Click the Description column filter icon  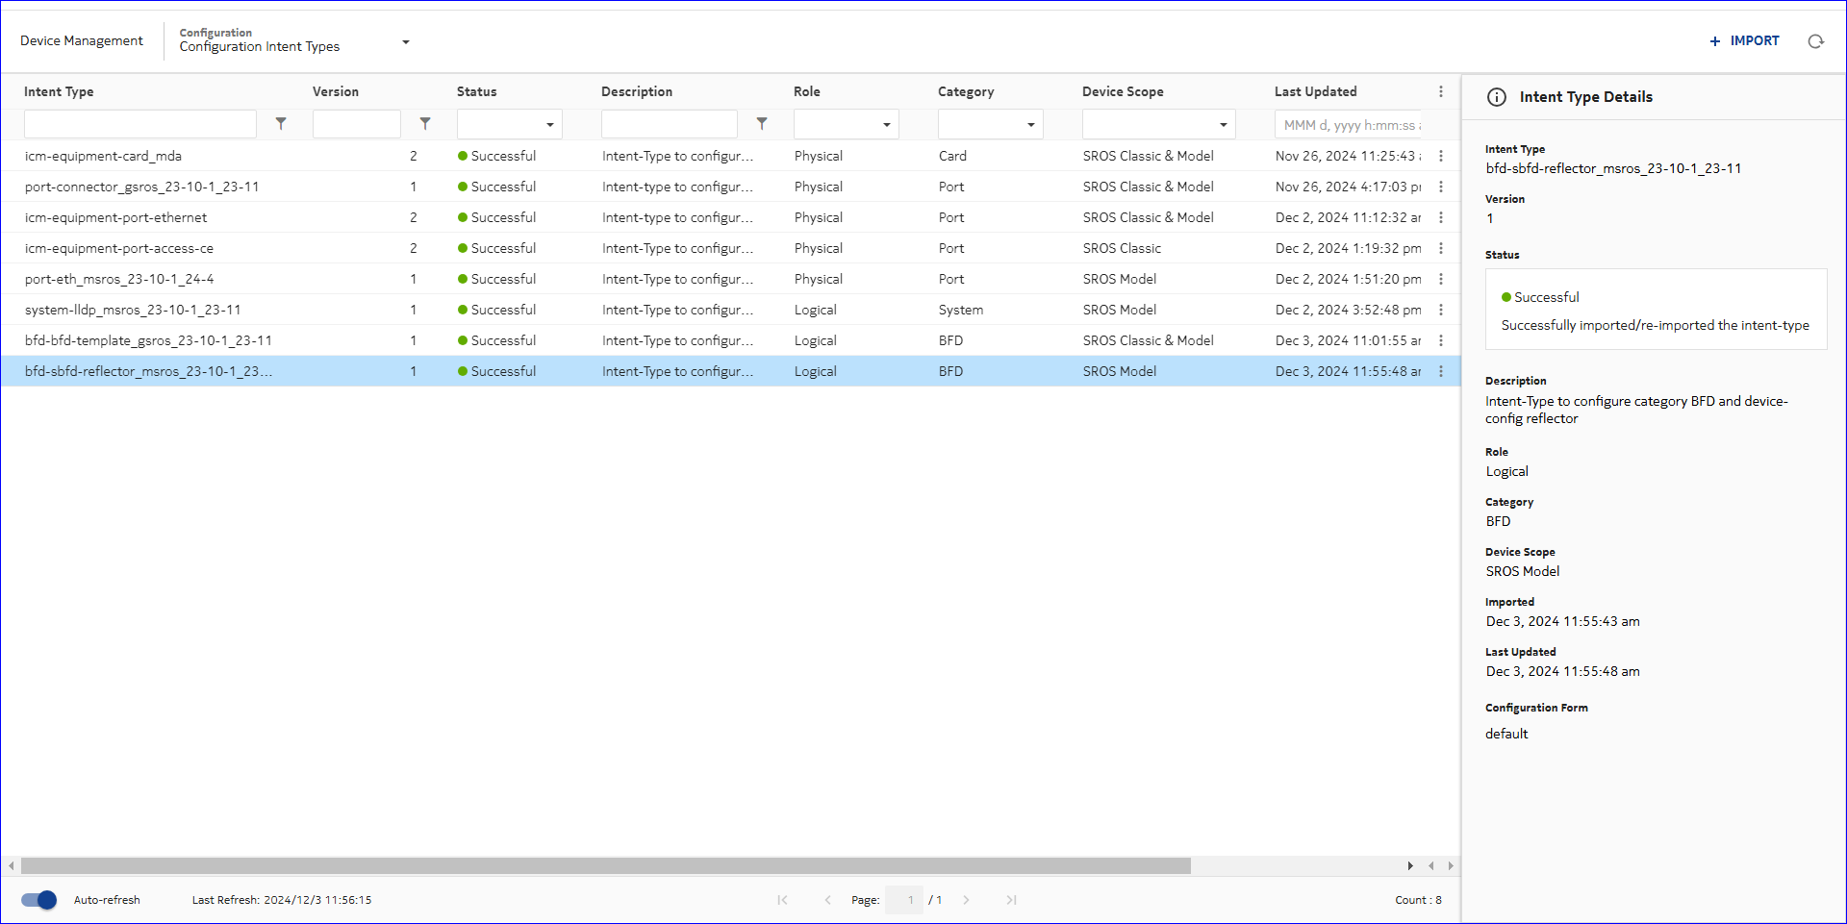[762, 124]
